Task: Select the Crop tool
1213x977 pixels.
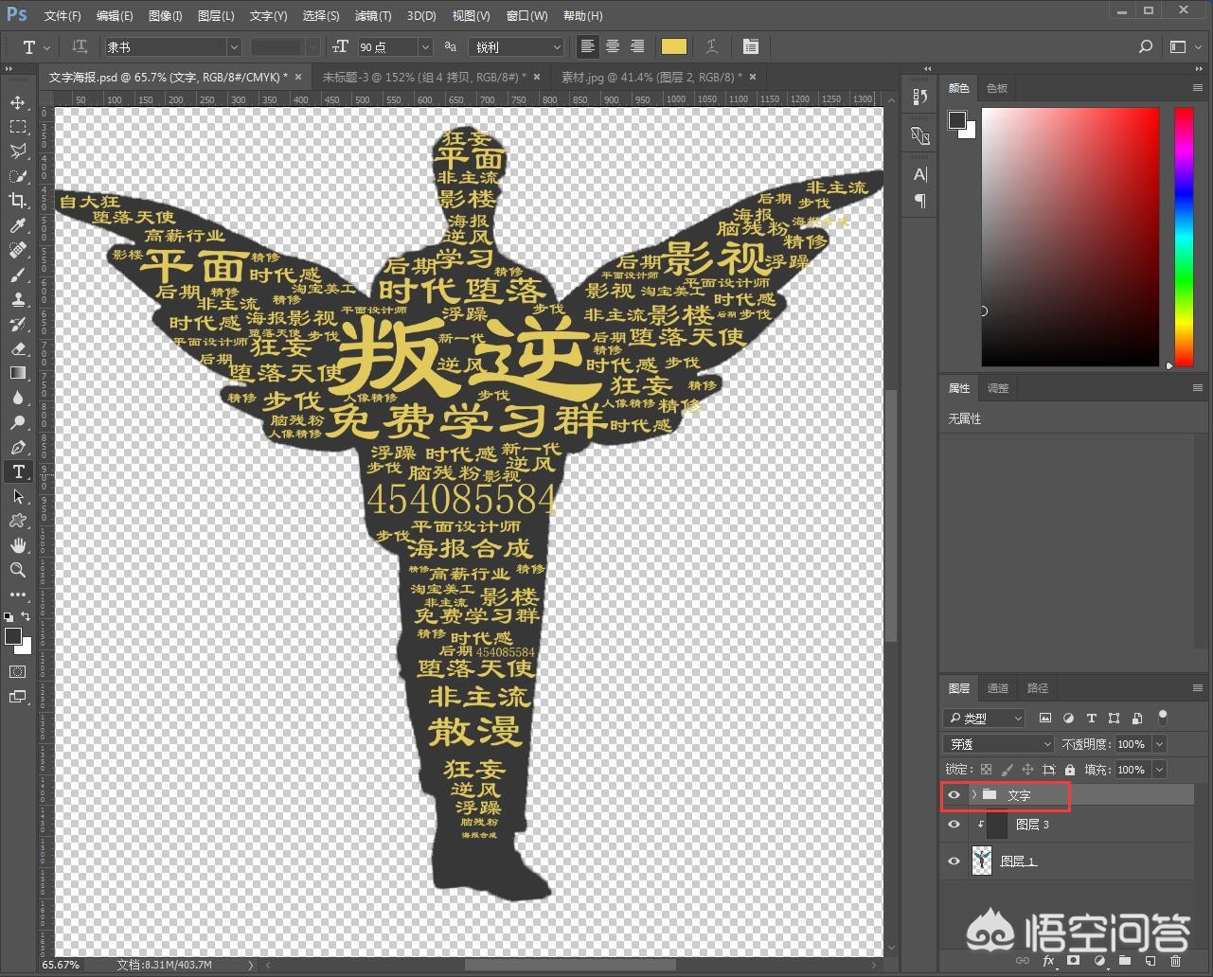Action: pyautogui.click(x=18, y=201)
